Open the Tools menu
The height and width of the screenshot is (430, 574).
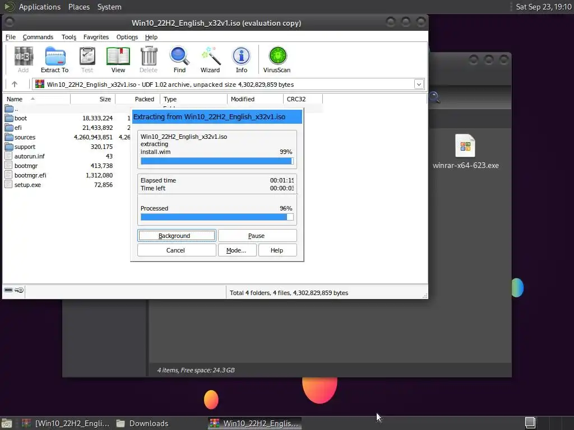(69, 37)
